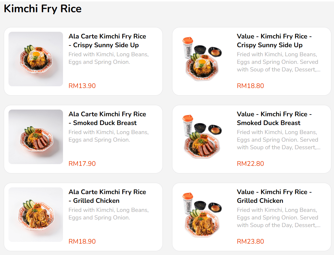Click the RM18.80 price
The image size is (334, 255).
coord(250,86)
